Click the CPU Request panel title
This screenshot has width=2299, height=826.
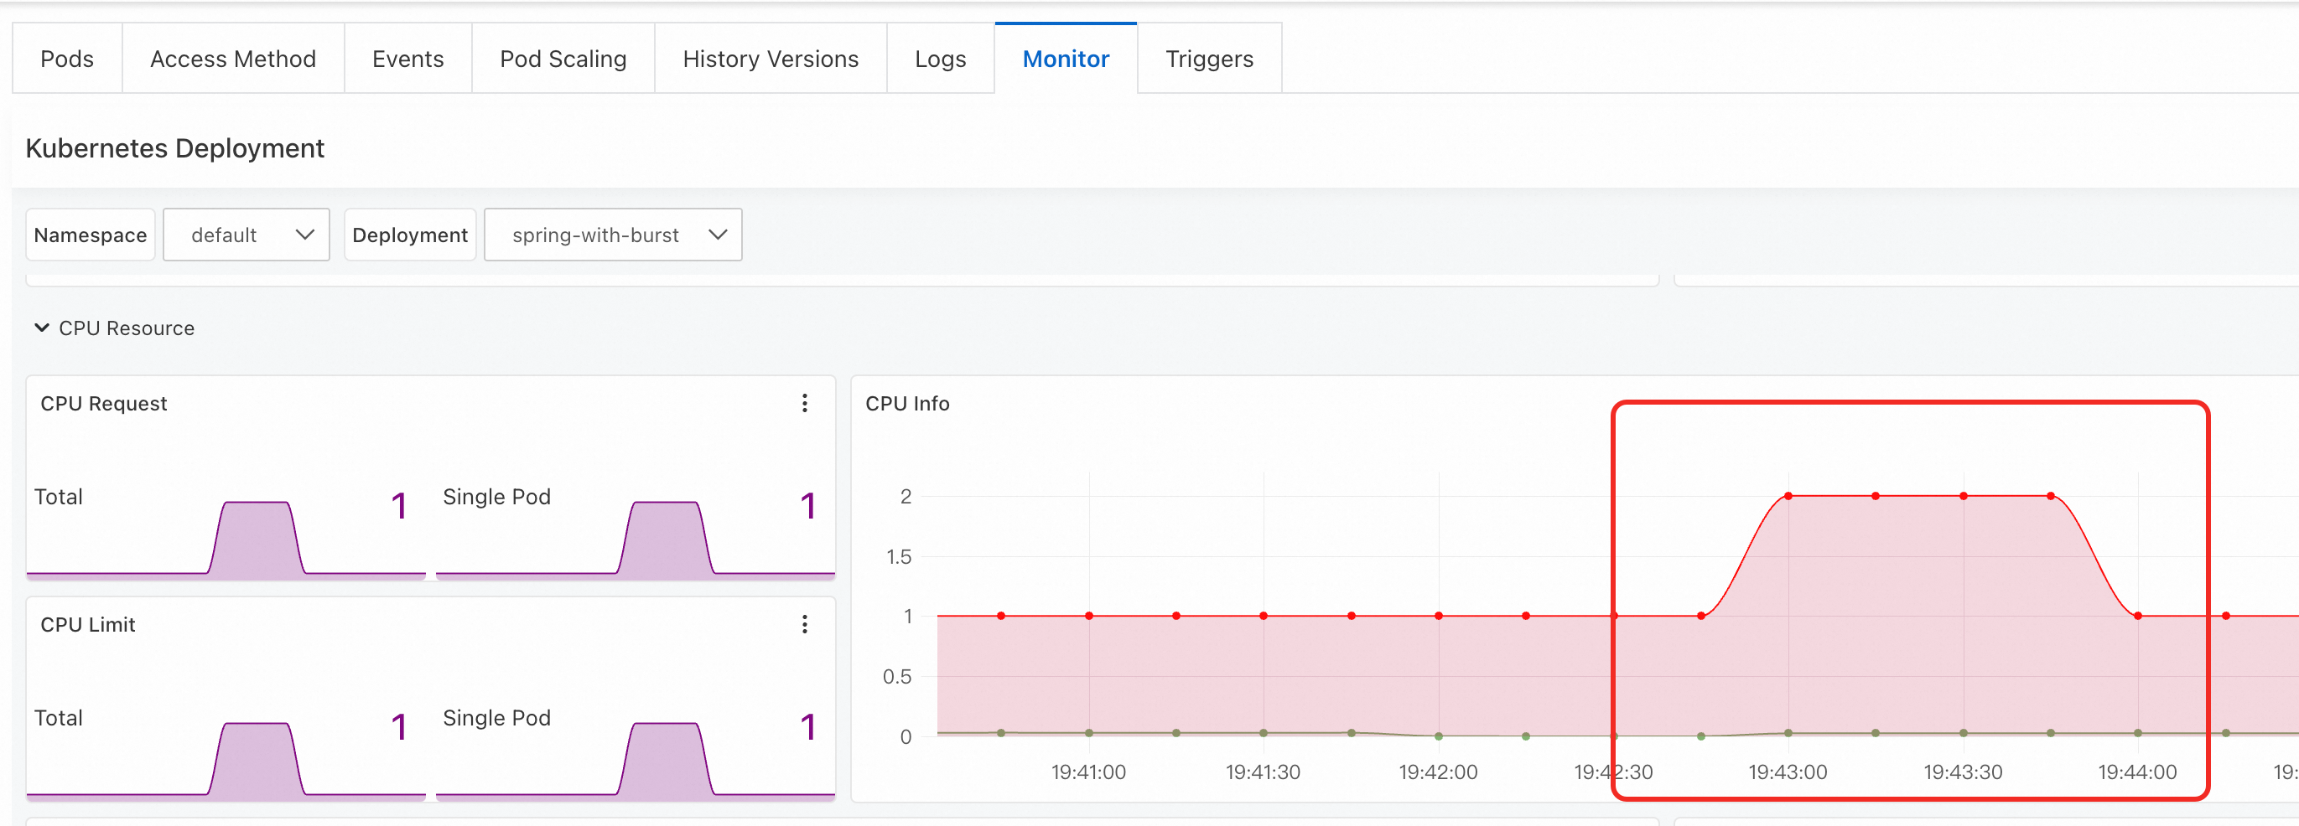pyautogui.click(x=103, y=403)
